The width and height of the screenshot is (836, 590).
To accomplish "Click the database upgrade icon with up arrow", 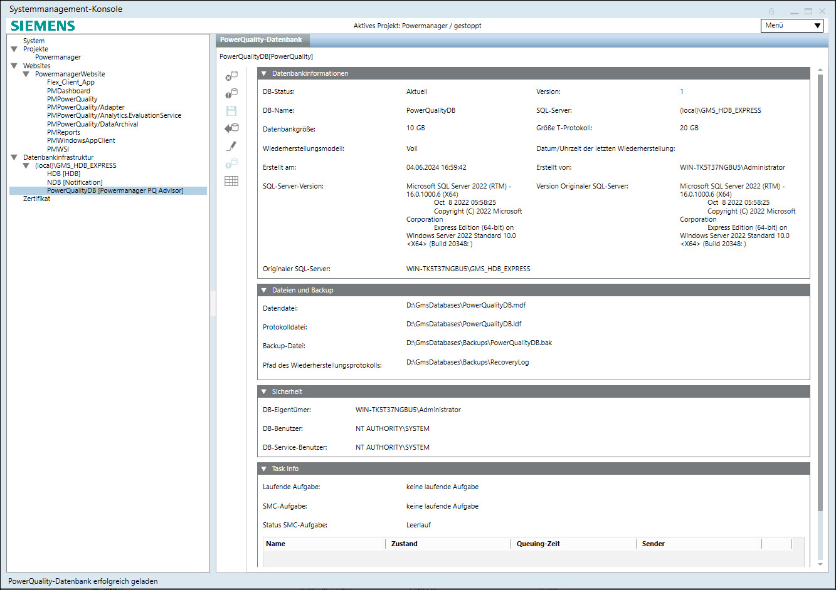I will (231, 163).
